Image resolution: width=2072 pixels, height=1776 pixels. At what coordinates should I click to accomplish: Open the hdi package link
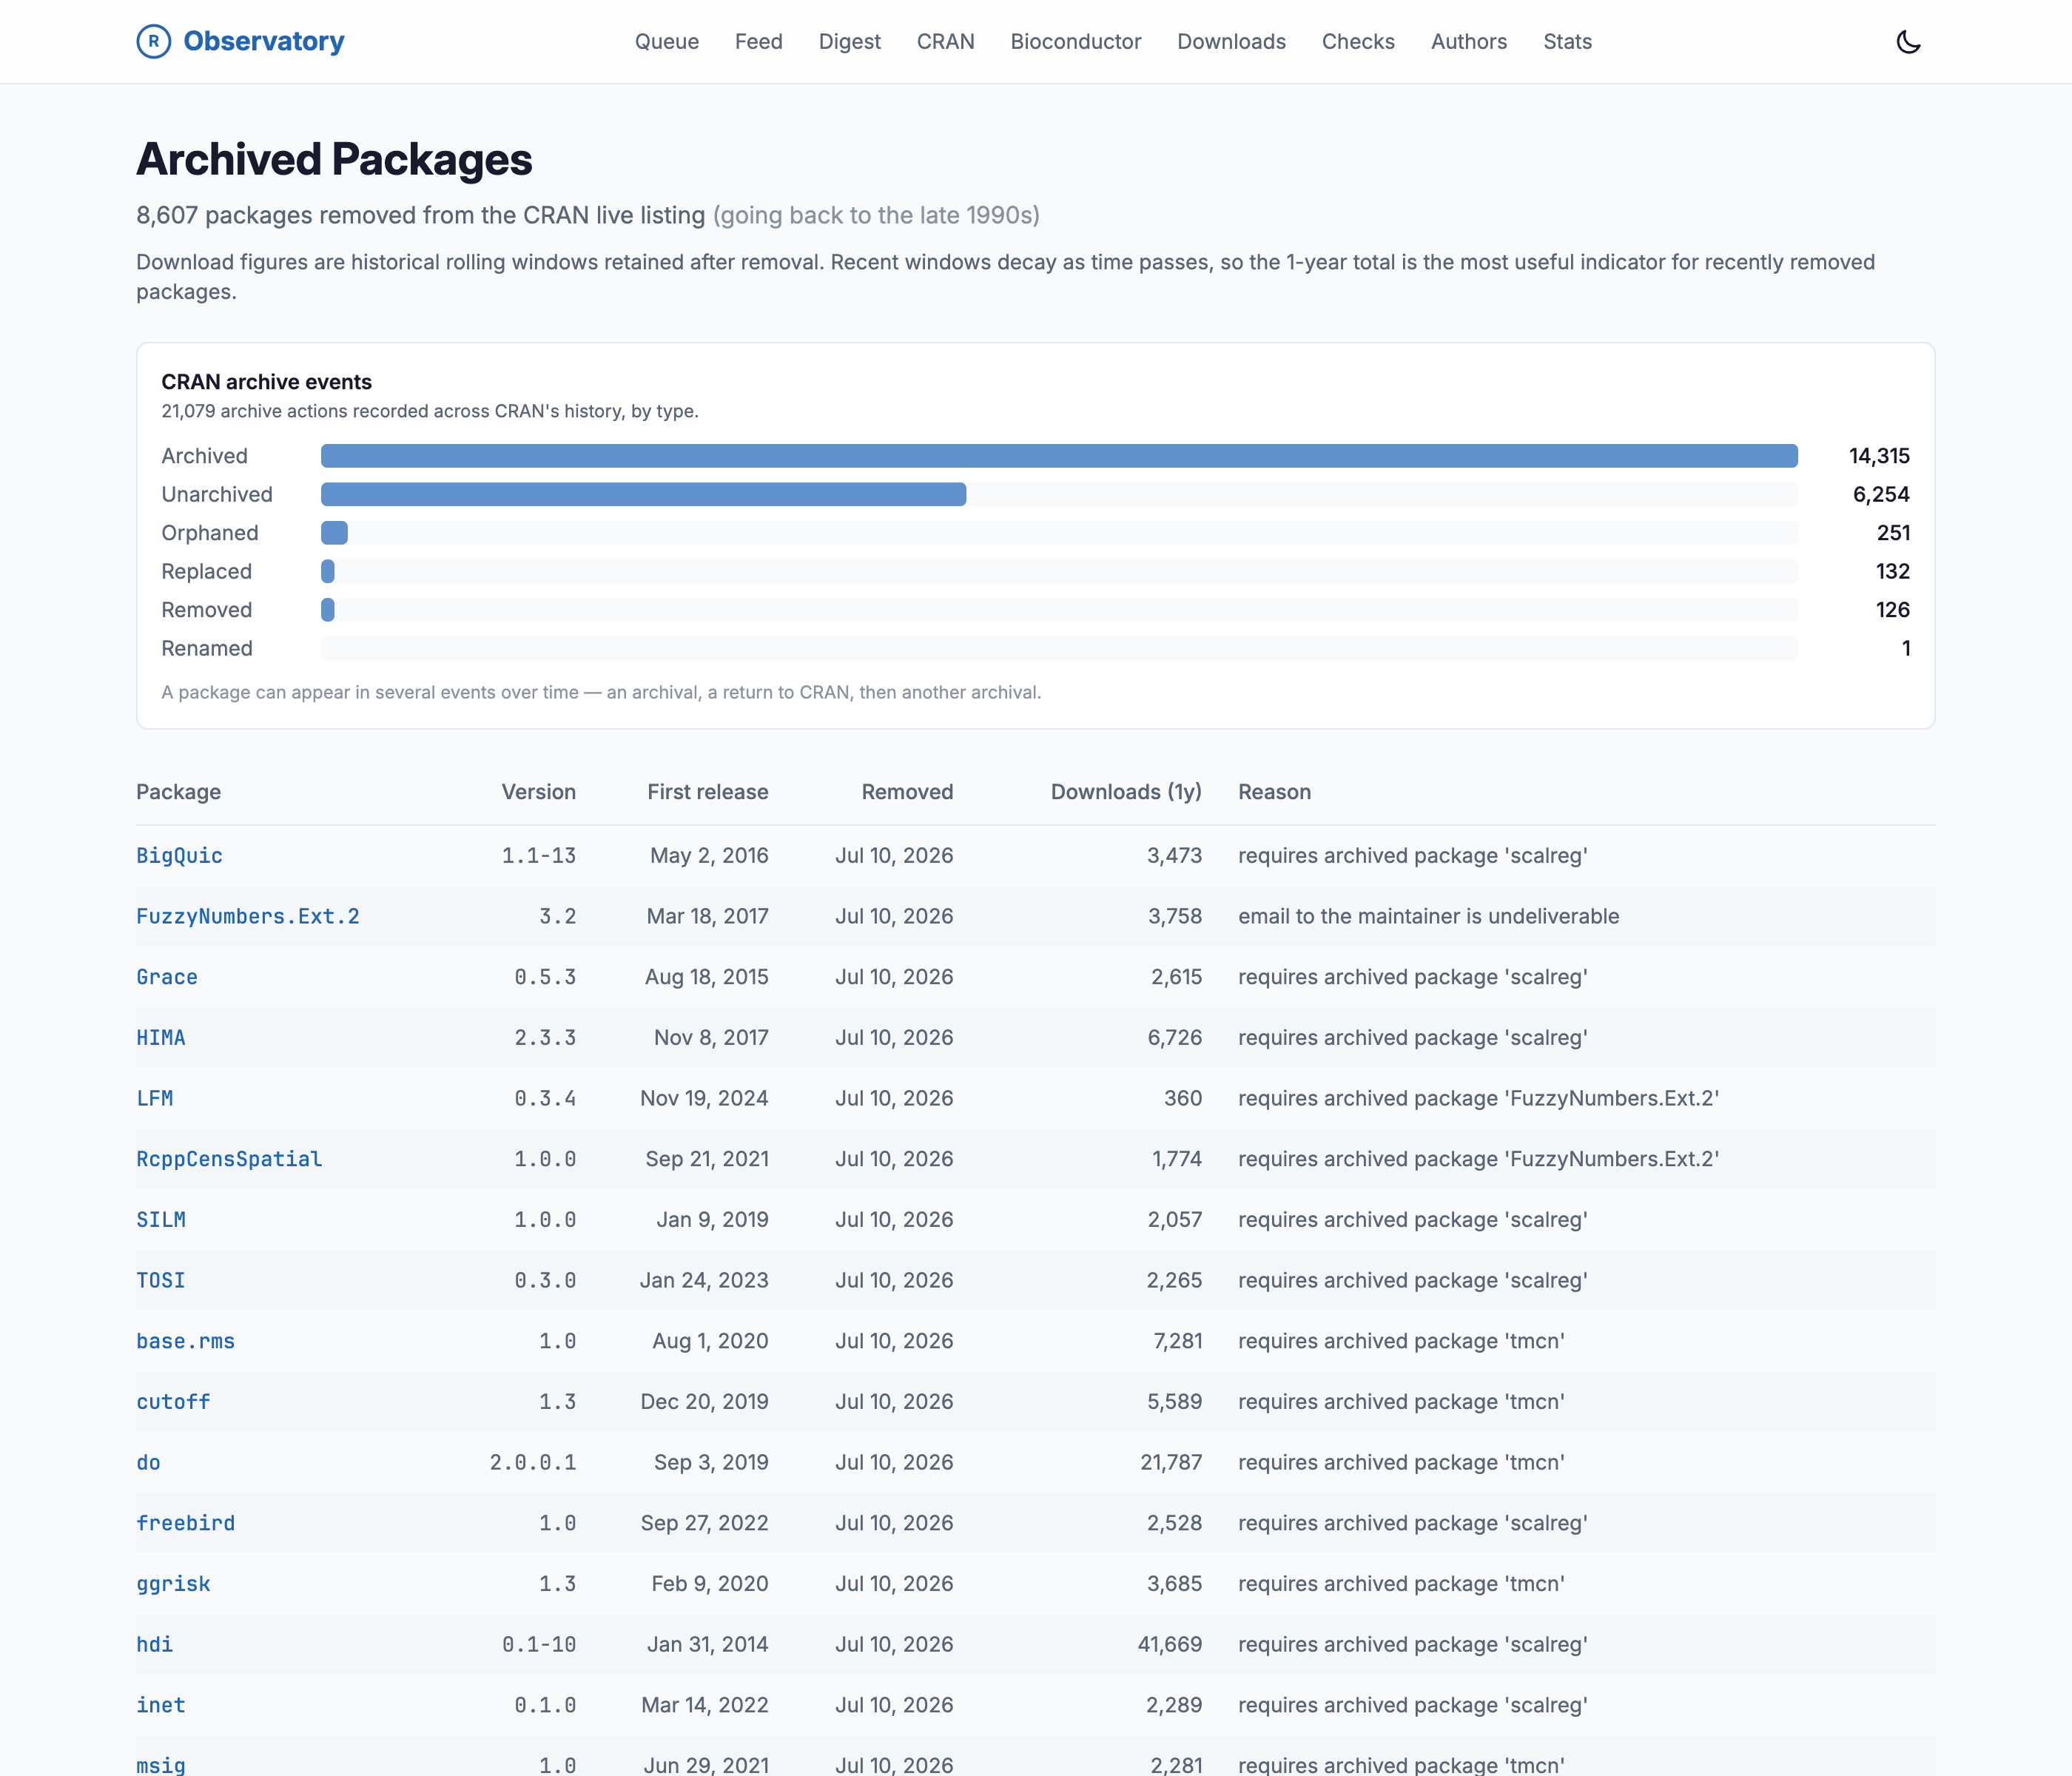point(155,1644)
